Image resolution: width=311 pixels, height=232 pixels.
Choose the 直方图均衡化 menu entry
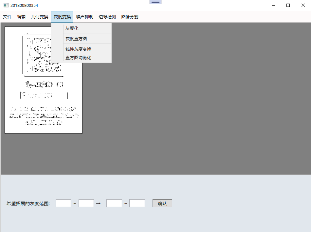point(81,58)
